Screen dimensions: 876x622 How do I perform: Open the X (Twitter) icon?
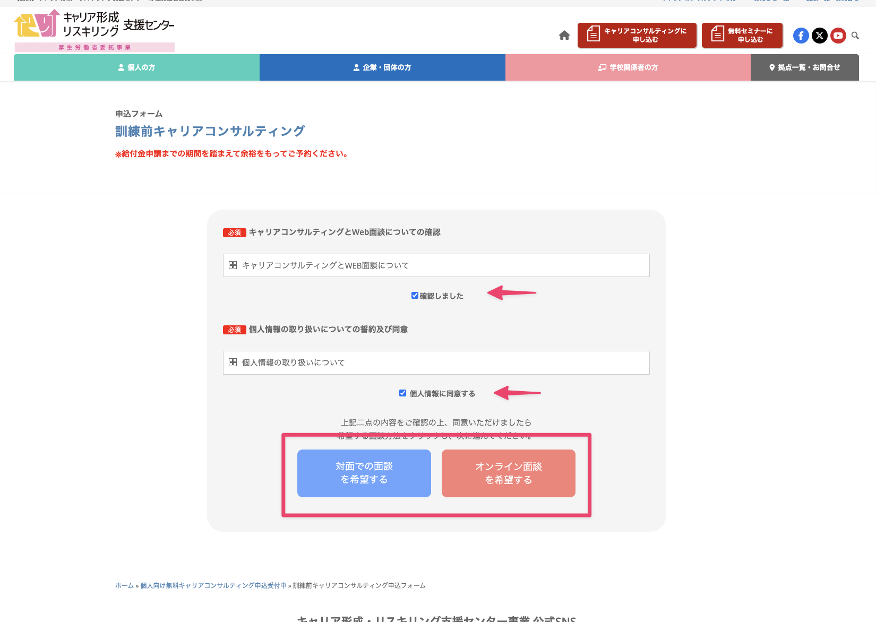pos(819,36)
